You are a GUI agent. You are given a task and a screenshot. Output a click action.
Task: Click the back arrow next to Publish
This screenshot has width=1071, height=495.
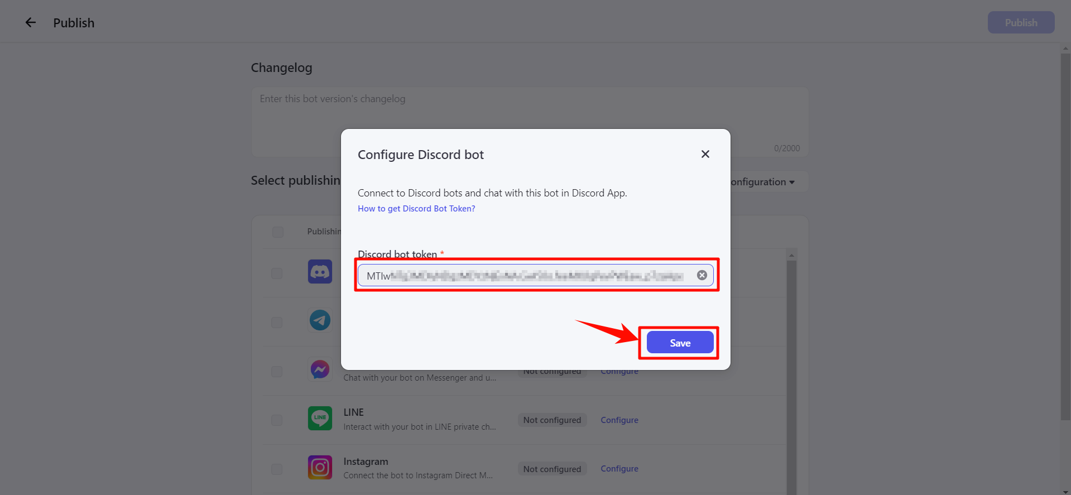pos(31,22)
